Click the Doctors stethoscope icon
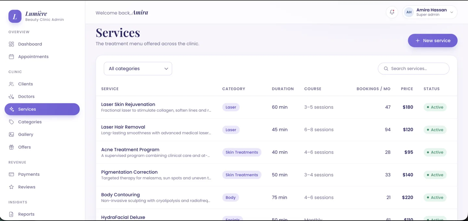Viewport: 468px width, 221px height. coord(11,97)
